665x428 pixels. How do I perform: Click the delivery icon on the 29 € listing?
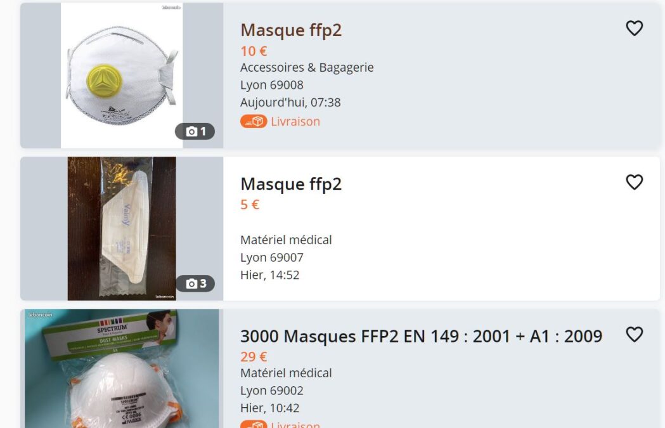[254, 424]
